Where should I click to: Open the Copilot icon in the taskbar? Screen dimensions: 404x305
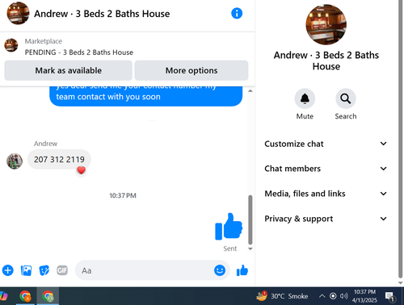3,296
